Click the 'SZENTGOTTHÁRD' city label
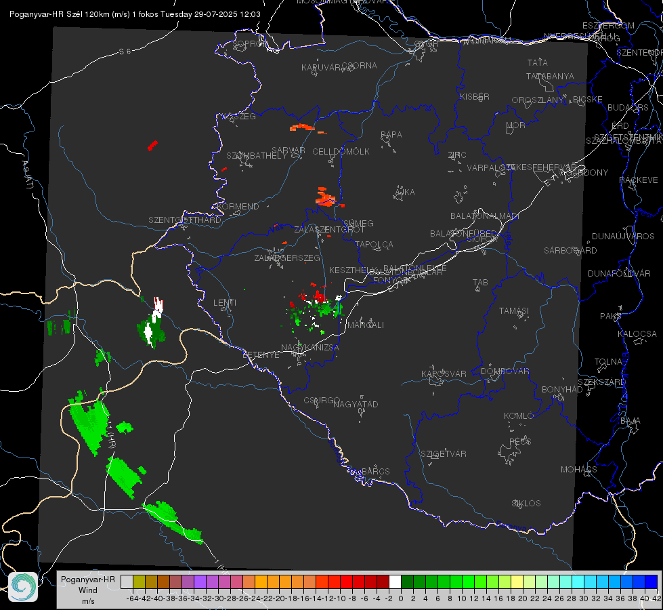Image resolution: width=663 pixels, height=610 pixels. pyautogui.click(x=185, y=220)
